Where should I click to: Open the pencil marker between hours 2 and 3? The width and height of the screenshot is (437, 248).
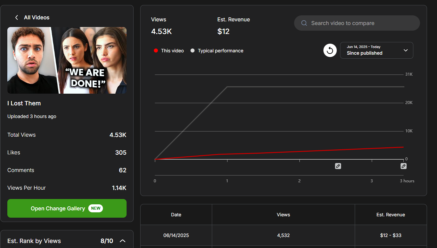click(338, 166)
